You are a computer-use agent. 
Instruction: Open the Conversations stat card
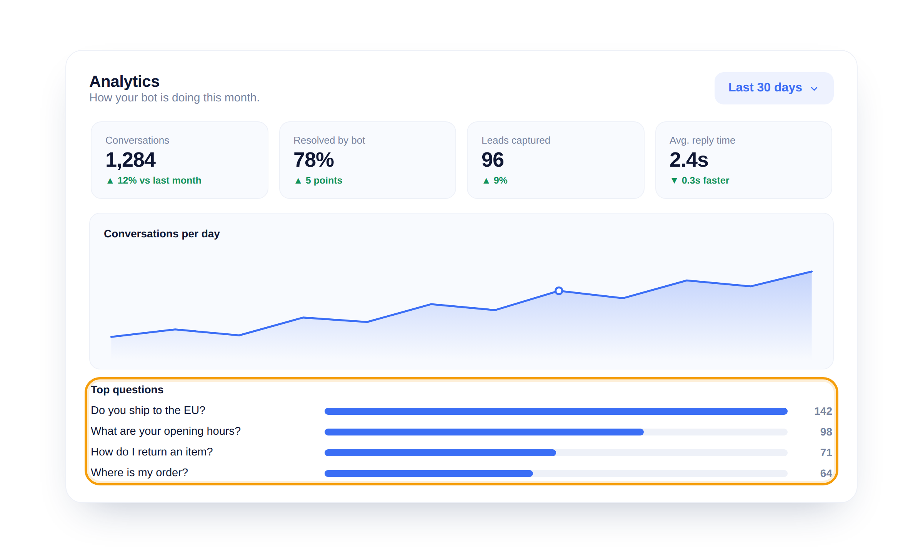coord(179,160)
